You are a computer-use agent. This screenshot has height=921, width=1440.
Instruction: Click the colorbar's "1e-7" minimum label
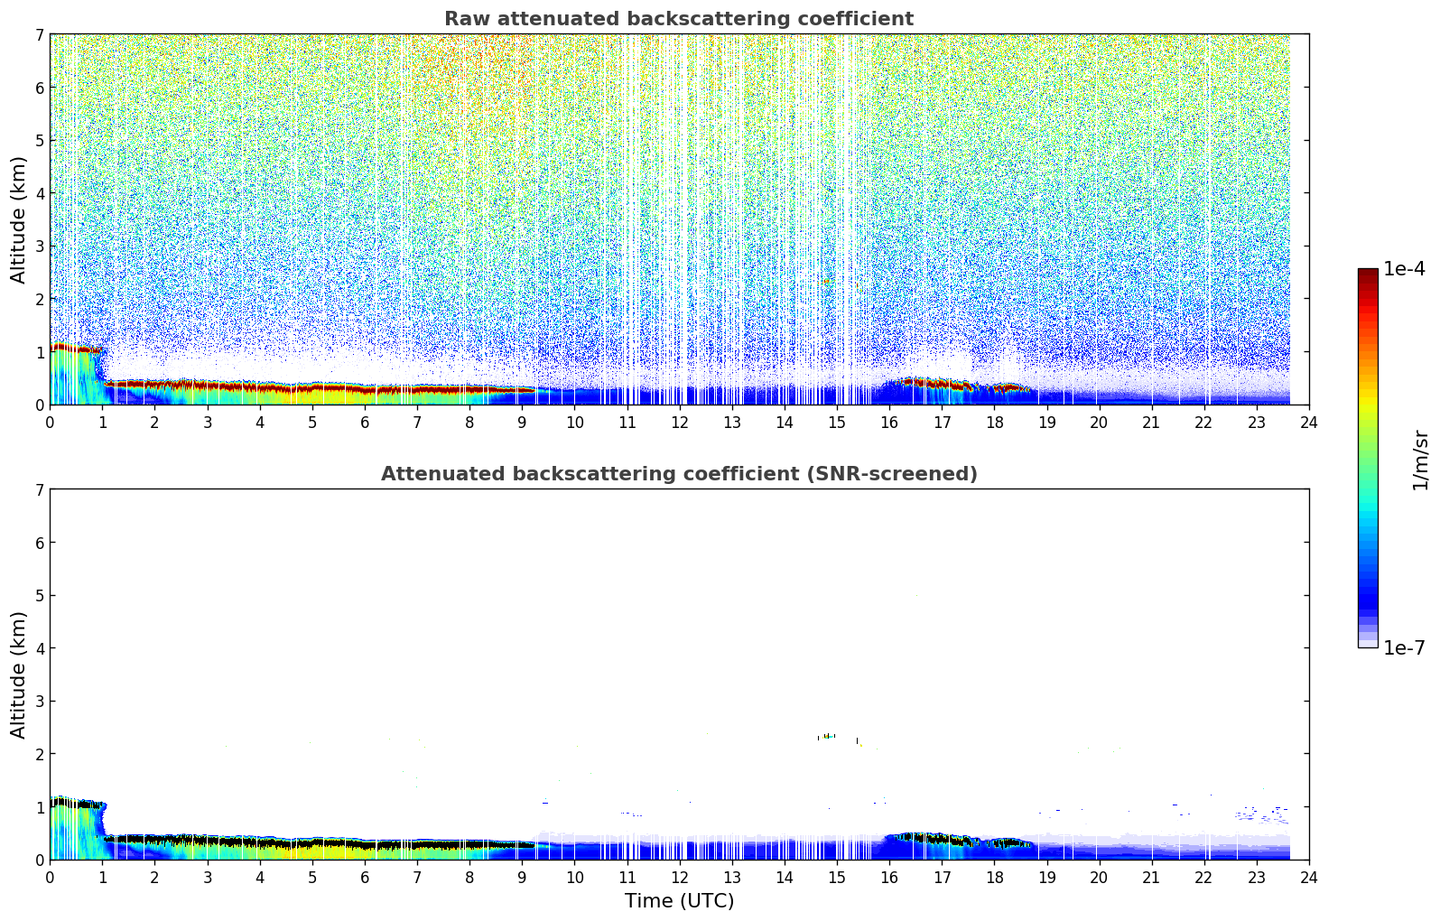pyautogui.click(x=1404, y=647)
